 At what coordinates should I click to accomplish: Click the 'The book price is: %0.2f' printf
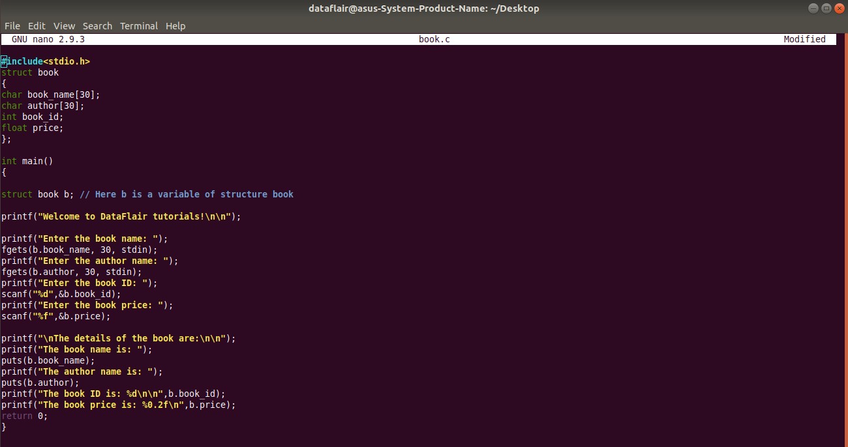pos(119,405)
